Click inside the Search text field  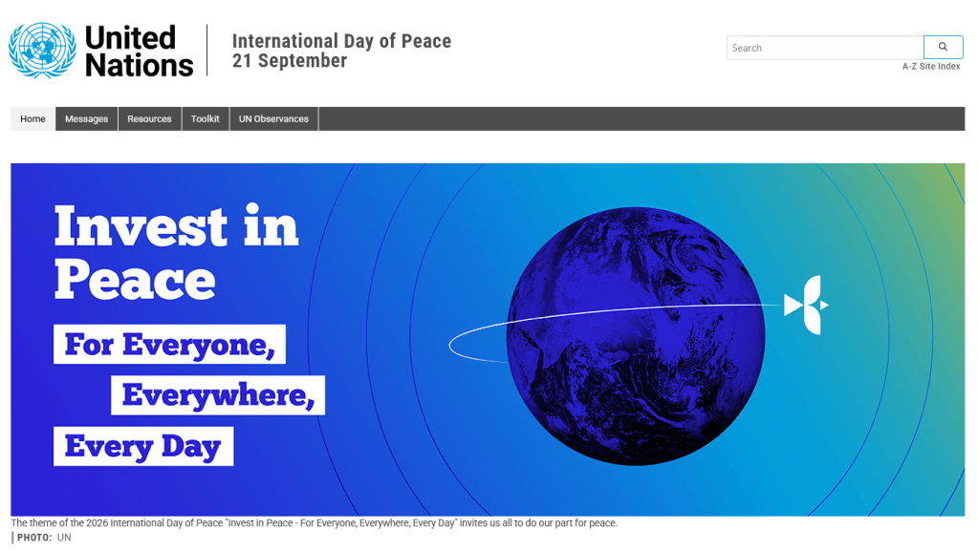(x=825, y=48)
